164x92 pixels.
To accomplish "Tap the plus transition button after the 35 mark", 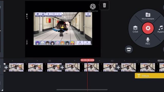I will pyautogui.click(x=62, y=67).
